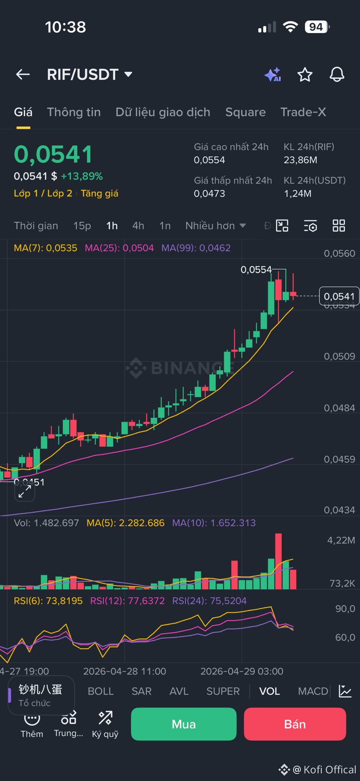
Task: Enable the BOLL indicator
Action: [101, 691]
